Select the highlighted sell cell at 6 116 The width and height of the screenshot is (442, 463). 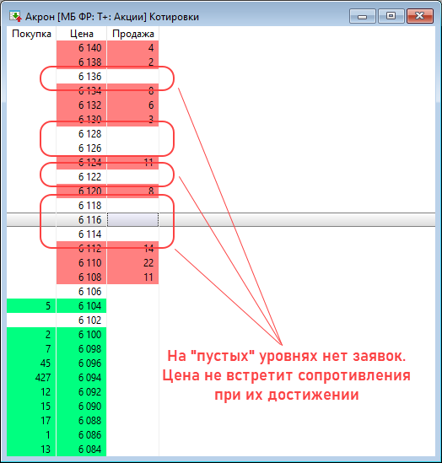click(x=133, y=219)
